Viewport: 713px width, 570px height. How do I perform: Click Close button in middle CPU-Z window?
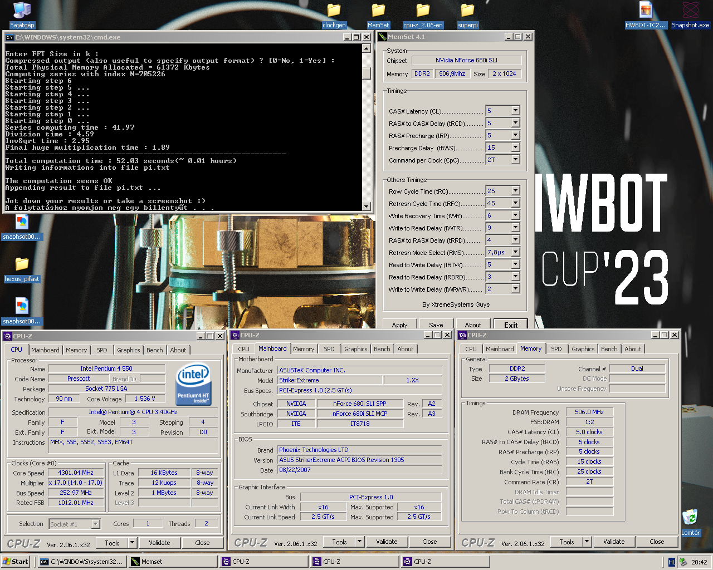429,542
